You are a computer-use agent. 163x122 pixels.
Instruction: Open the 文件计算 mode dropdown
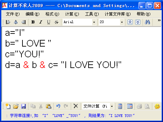click(112, 106)
